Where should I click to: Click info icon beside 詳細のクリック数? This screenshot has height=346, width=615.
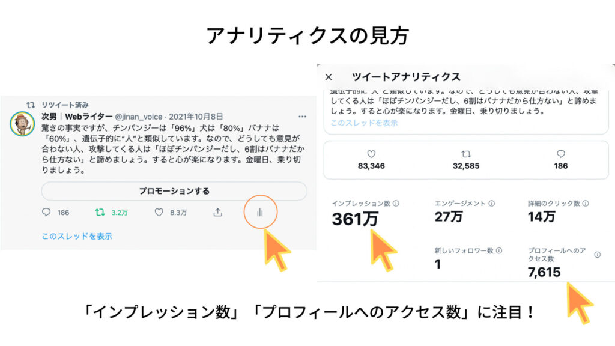[x=585, y=203]
